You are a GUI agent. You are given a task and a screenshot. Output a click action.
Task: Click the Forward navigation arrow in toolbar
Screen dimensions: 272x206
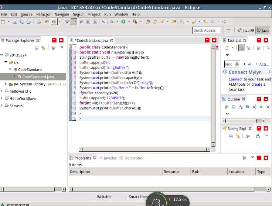click(224, 22)
